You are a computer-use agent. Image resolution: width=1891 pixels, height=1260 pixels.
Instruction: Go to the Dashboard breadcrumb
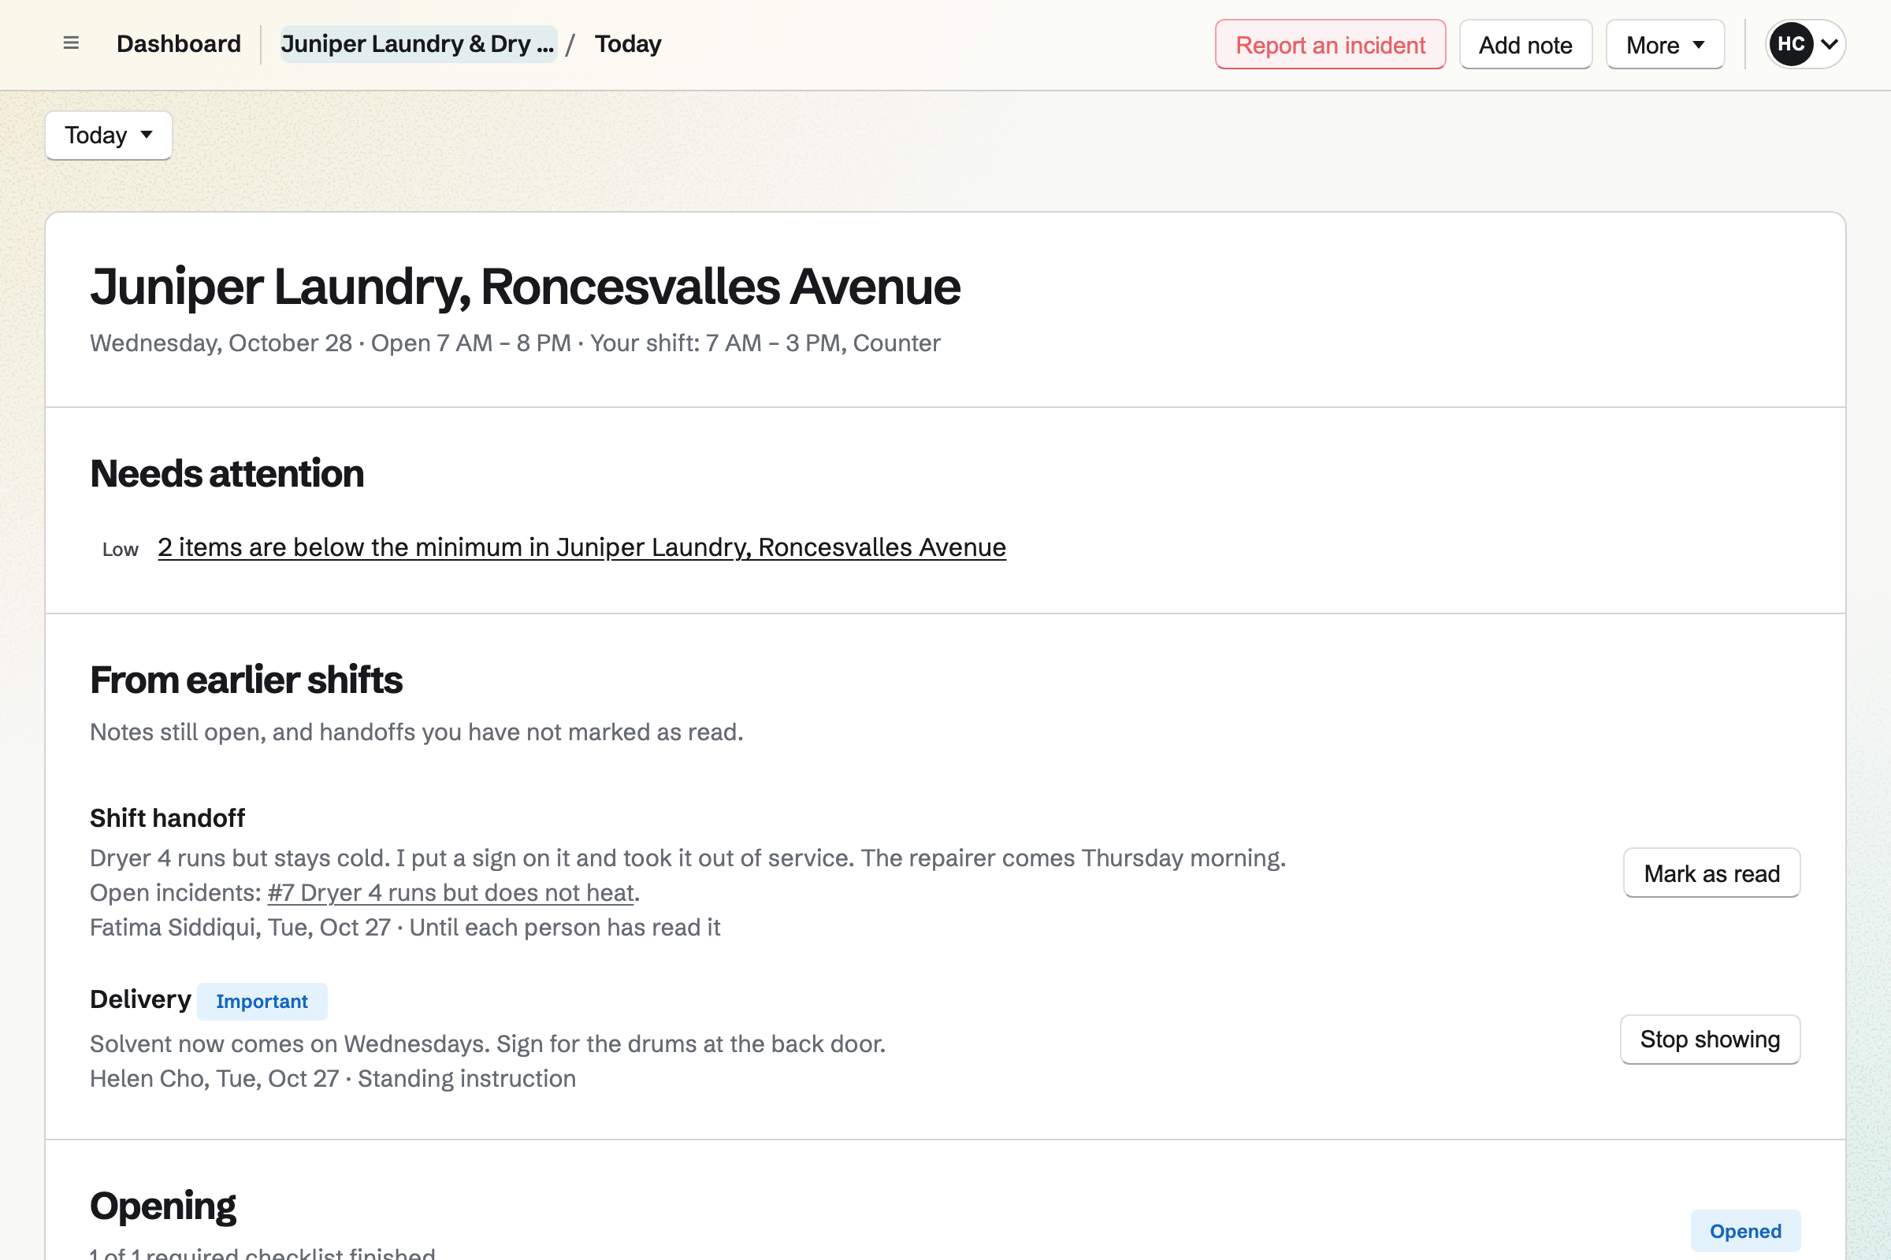[179, 43]
